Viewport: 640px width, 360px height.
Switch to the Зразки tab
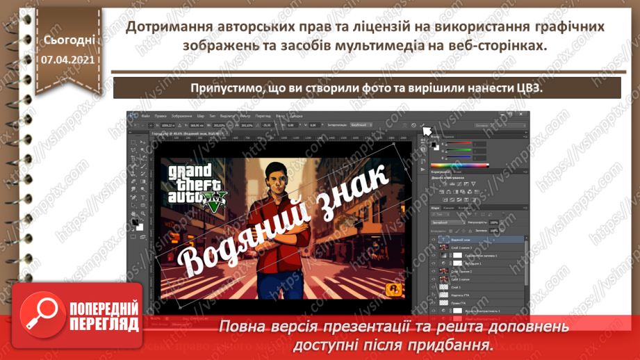click(449, 137)
